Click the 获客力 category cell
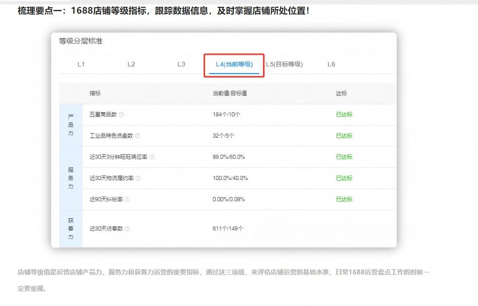 tap(71, 229)
